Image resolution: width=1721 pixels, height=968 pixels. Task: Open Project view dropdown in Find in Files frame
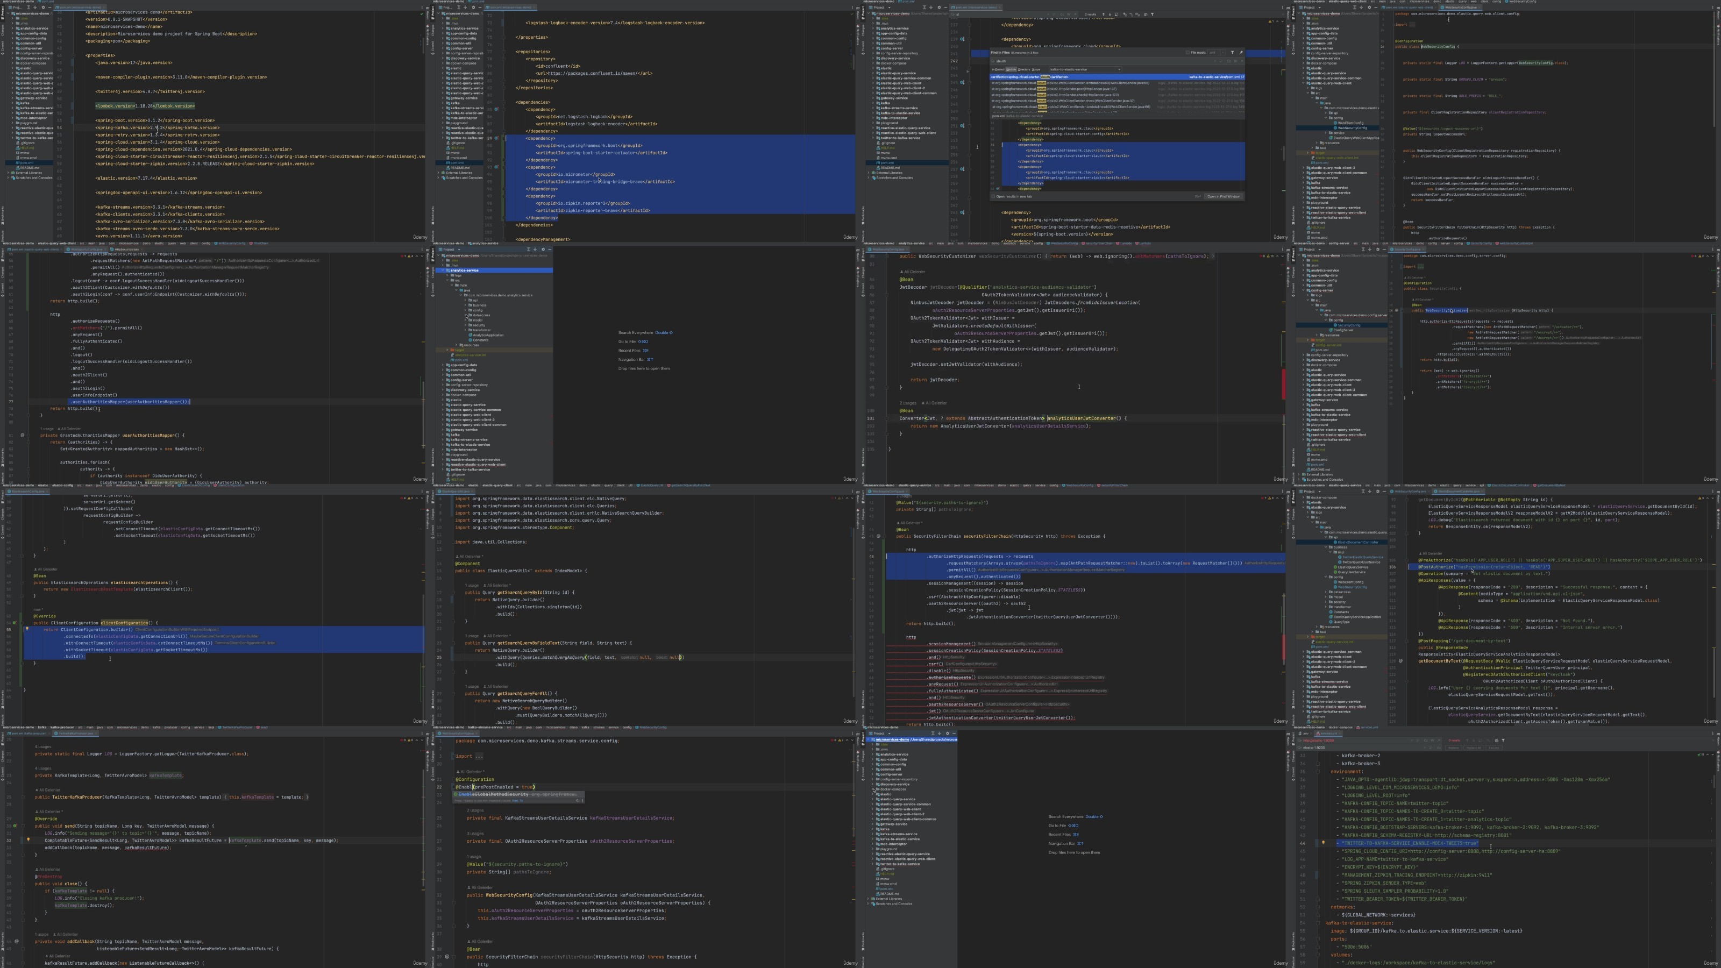(x=880, y=8)
